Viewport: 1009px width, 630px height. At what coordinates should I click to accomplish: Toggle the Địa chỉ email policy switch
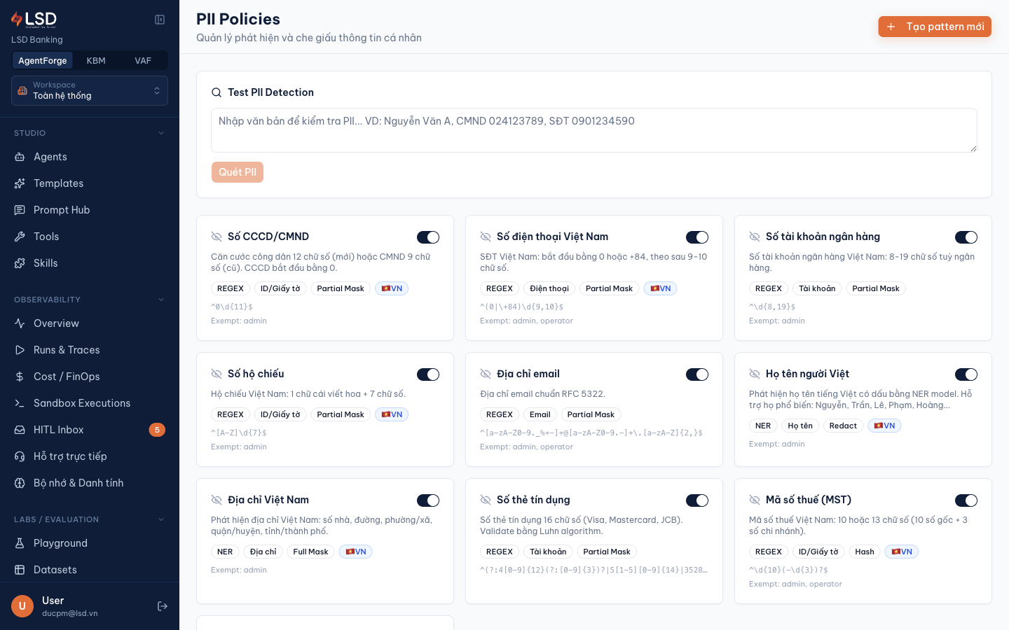point(697,374)
